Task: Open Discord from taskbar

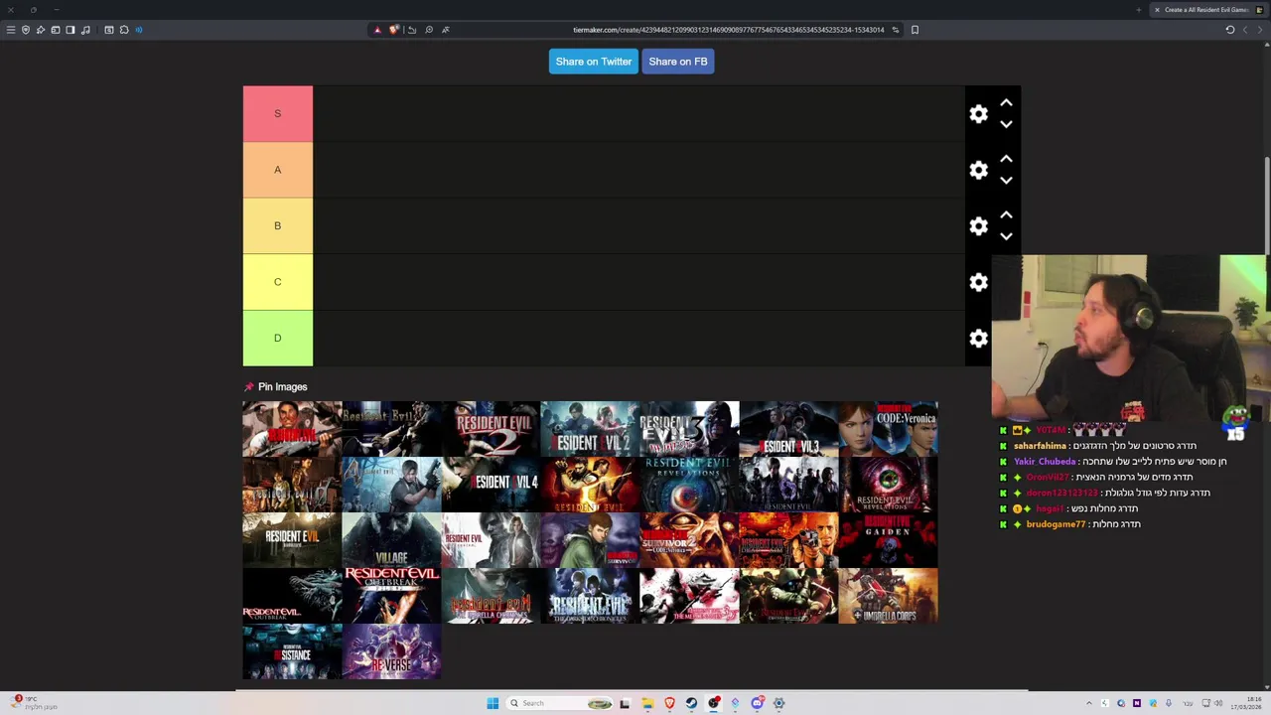Action: coord(757,703)
